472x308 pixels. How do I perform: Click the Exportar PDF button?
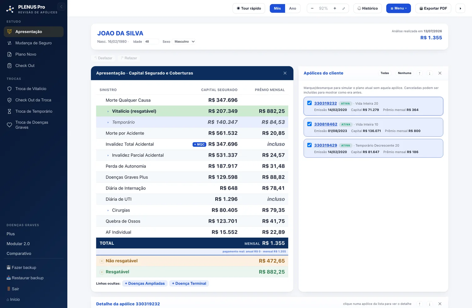pyautogui.click(x=433, y=8)
